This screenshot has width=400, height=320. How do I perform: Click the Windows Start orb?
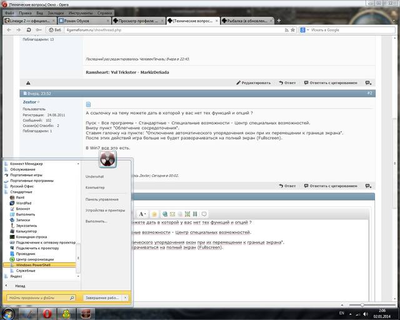pyautogui.click(x=8, y=314)
